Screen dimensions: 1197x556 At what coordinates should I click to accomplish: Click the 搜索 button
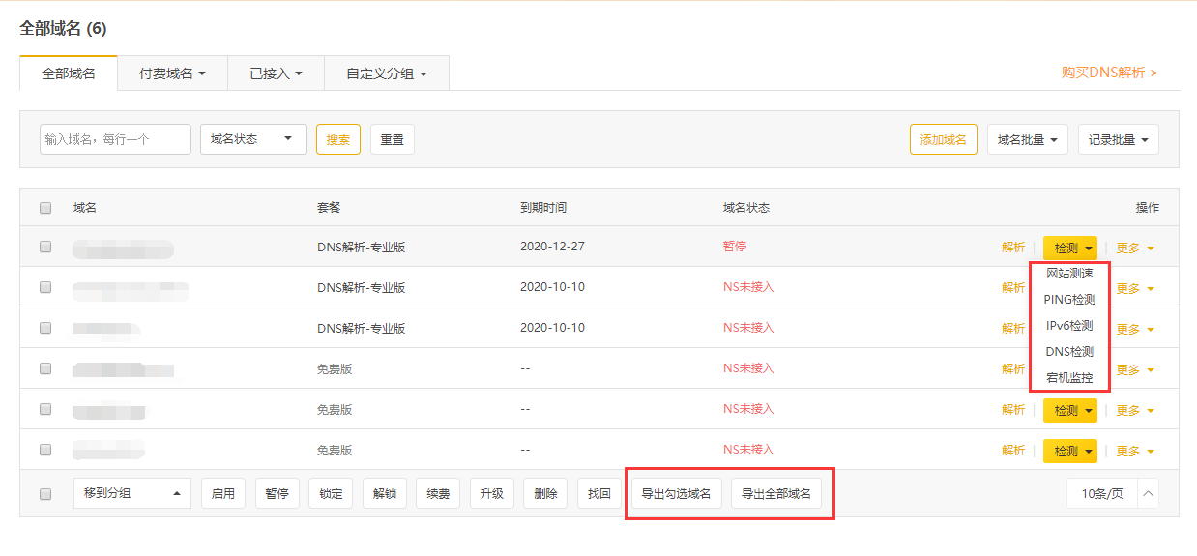coord(337,139)
